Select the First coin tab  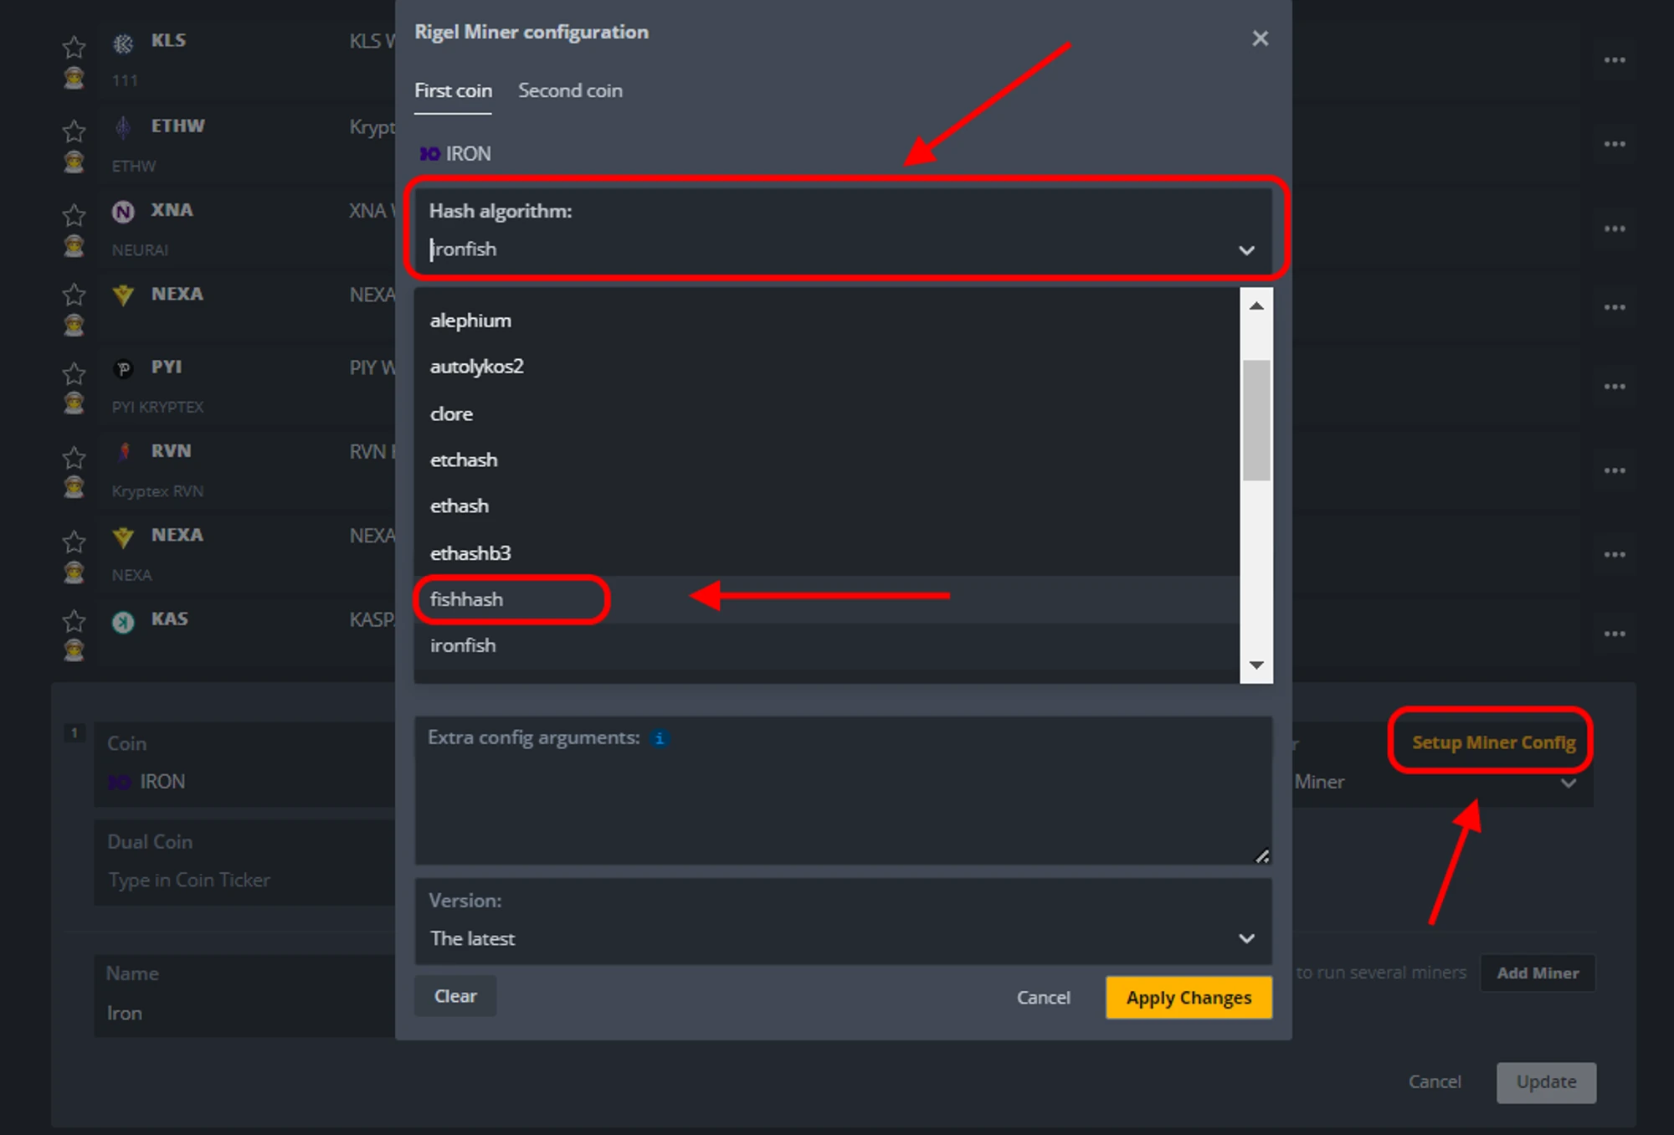click(453, 90)
